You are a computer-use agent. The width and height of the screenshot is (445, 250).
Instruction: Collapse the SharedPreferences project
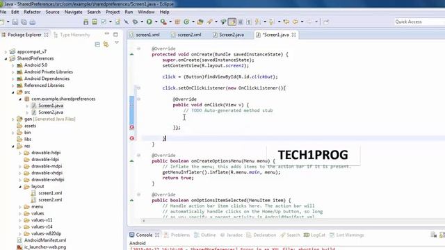pos(6,58)
